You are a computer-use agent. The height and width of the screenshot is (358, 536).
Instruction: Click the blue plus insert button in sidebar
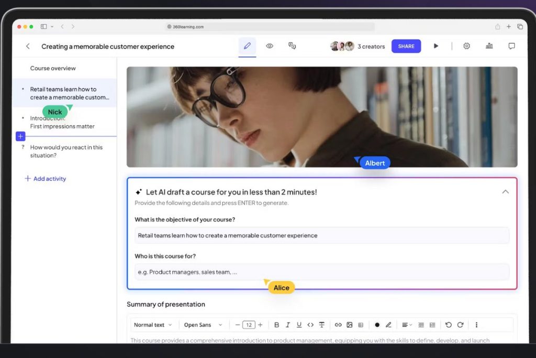point(20,136)
